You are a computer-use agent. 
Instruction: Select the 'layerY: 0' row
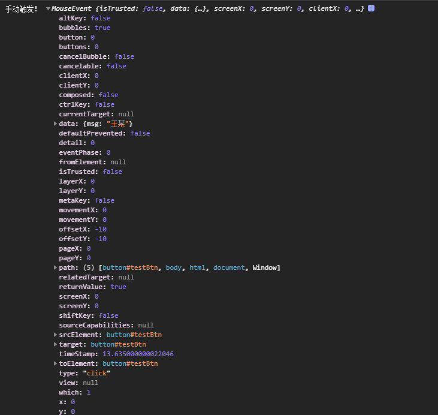(x=77, y=191)
